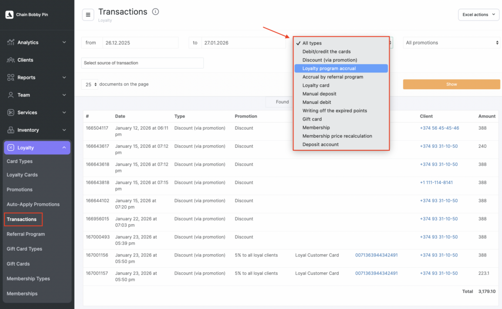
Task: Click the Clients people icon
Action: click(x=11, y=60)
